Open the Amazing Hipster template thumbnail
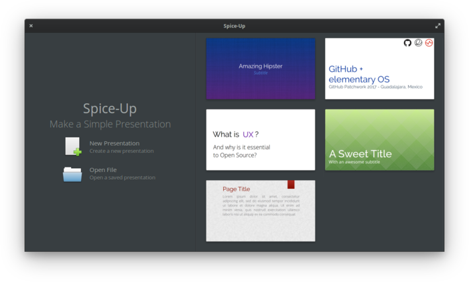469x282 pixels. 261,68
